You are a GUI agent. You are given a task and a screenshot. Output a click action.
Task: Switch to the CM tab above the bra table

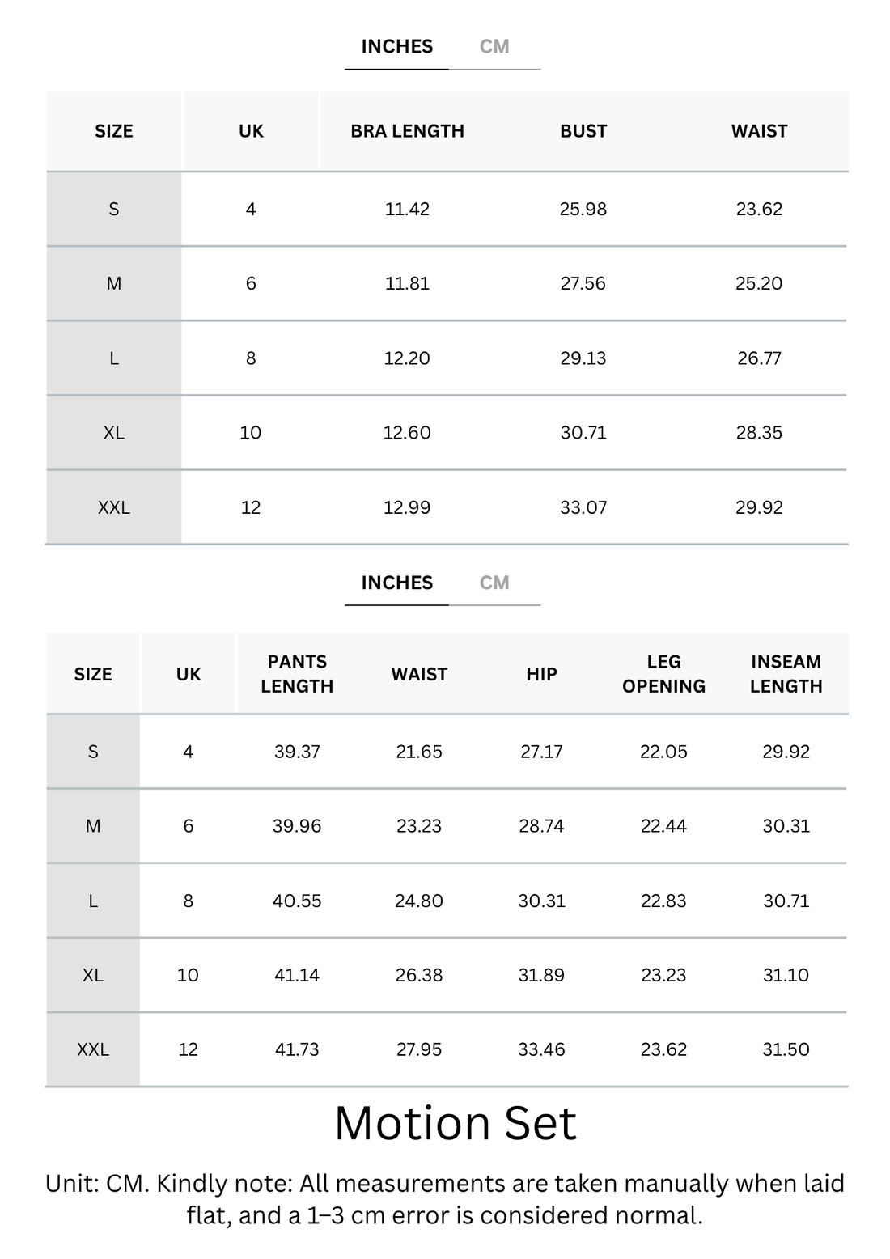tap(494, 47)
